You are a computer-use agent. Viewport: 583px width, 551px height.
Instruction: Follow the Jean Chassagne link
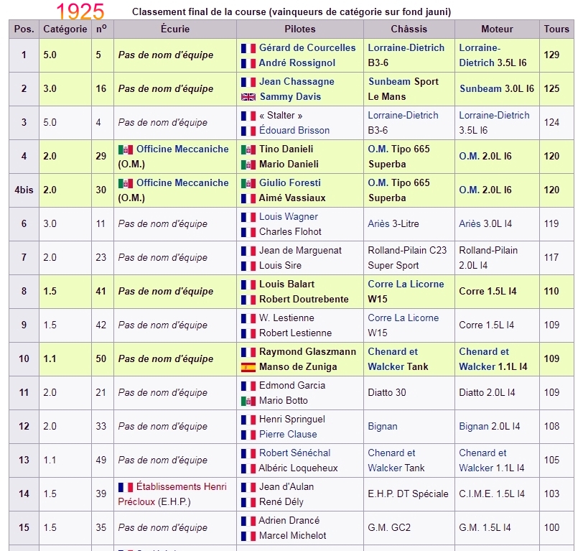click(x=297, y=81)
